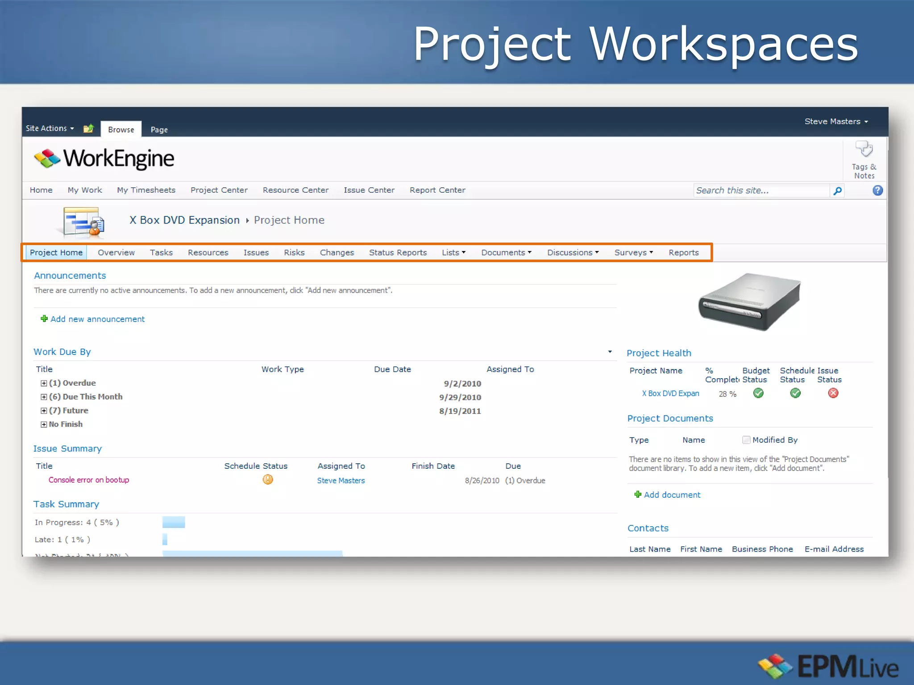
Task: Select the Issues workspace tab
Action: click(x=256, y=252)
